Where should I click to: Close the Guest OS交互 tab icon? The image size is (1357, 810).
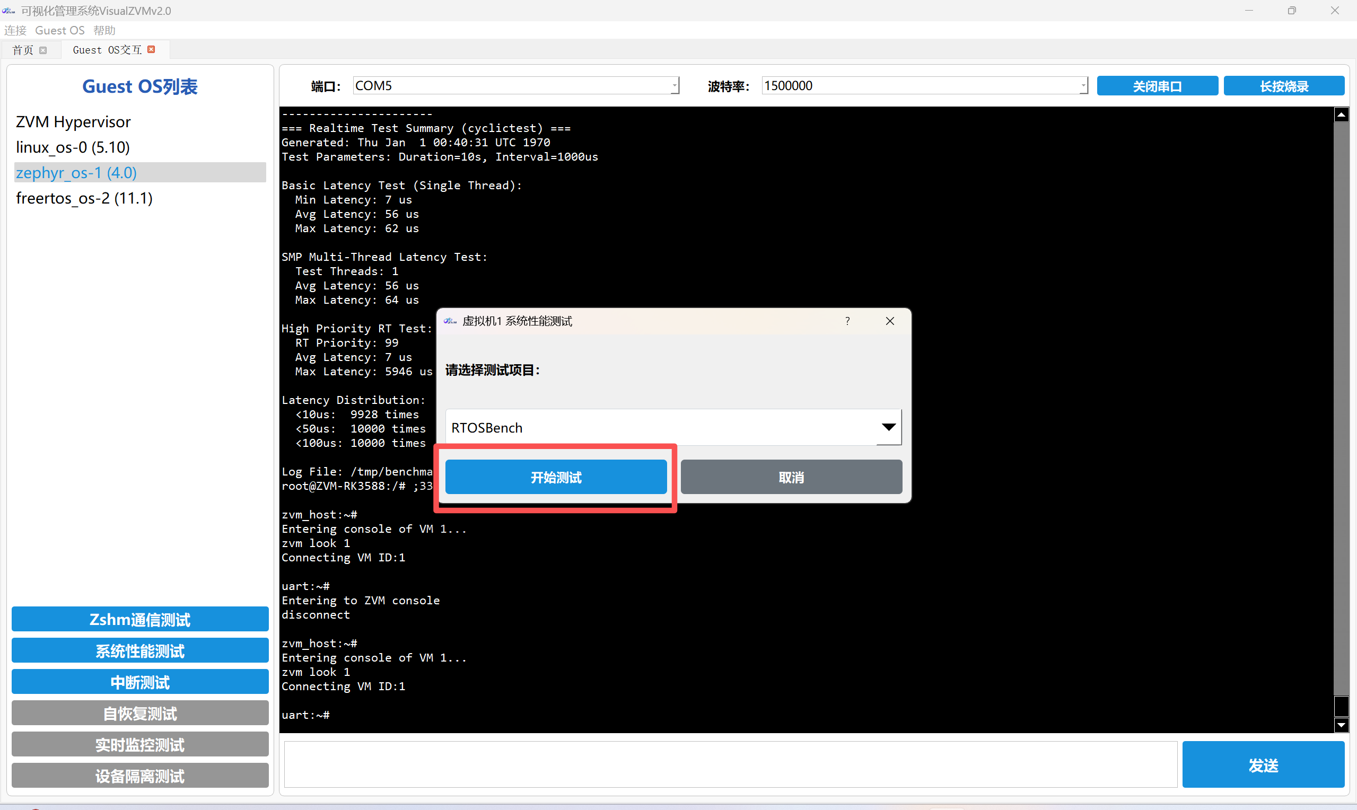point(151,50)
